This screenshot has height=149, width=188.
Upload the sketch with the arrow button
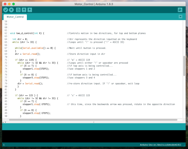click(x=11, y=10)
